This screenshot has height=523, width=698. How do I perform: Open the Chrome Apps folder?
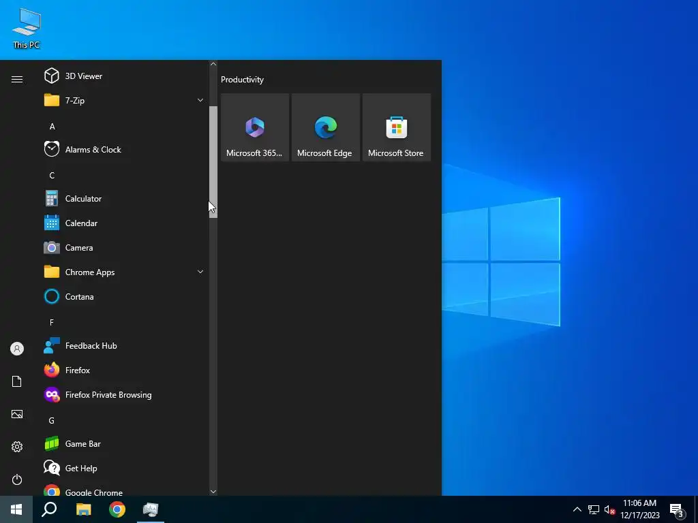[x=124, y=272]
